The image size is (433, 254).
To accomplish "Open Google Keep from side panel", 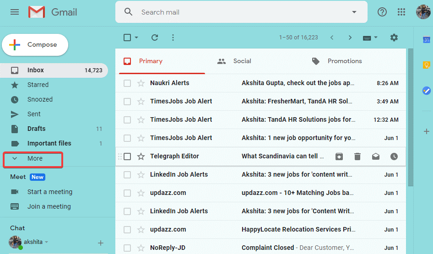I will pos(426,65).
